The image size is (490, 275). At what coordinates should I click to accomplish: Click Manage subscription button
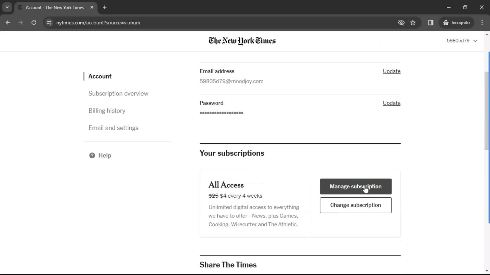point(356,186)
